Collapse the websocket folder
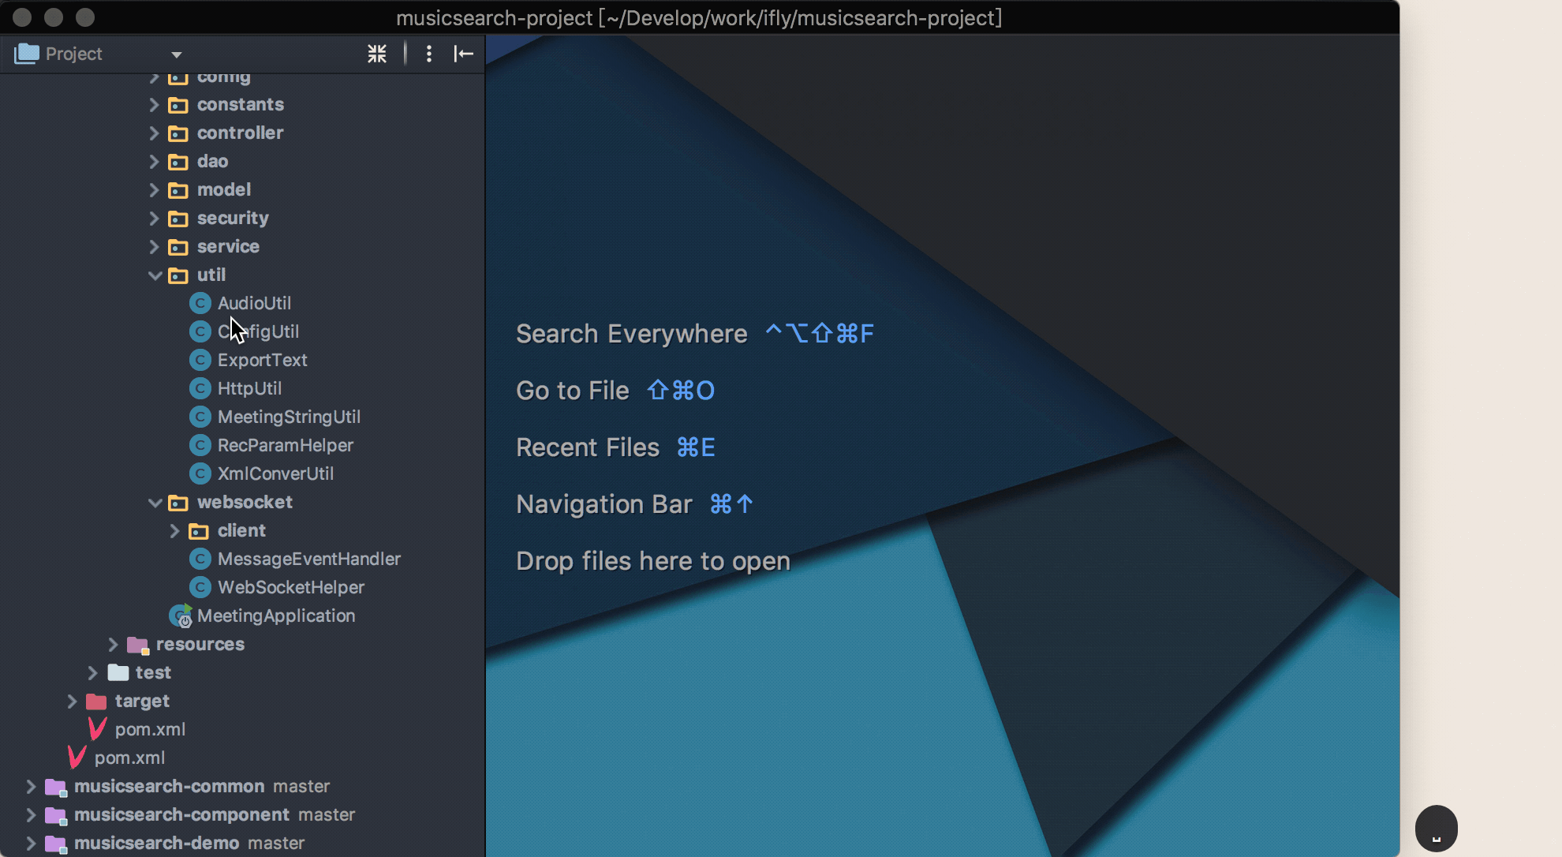 tap(155, 503)
